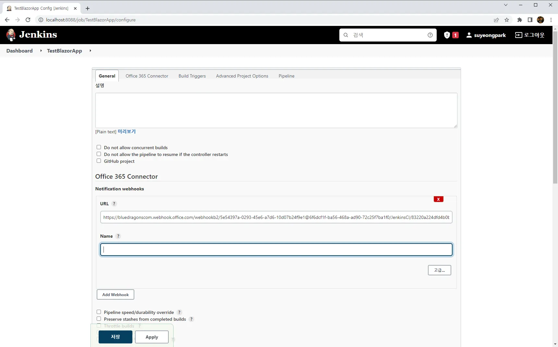Open the Chrome three-dot menu
The width and height of the screenshot is (558, 347).
tap(551, 20)
